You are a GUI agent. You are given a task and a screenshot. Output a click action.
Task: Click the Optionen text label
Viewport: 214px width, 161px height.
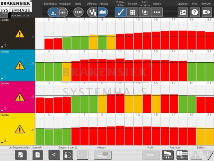(x=183, y=4)
